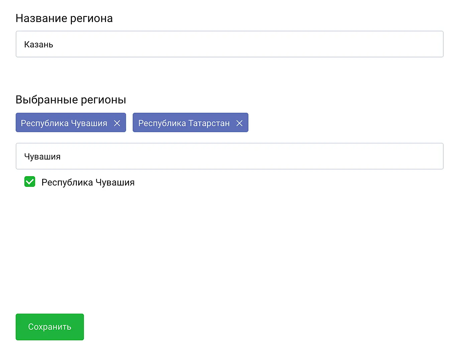459x353 pixels.
Task: Click the word Казань inside the name field
Action: point(39,45)
